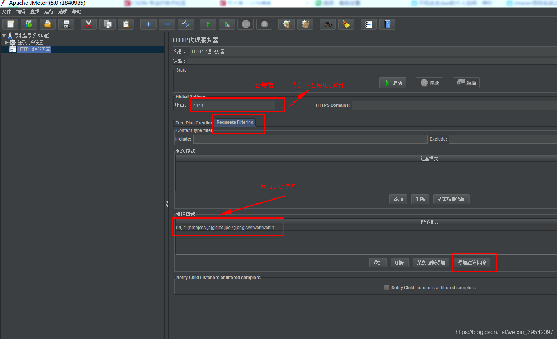The image size is (557, 339).
Task: Click the Clear results broom icon
Action: pyautogui.click(x=286, y=24)
